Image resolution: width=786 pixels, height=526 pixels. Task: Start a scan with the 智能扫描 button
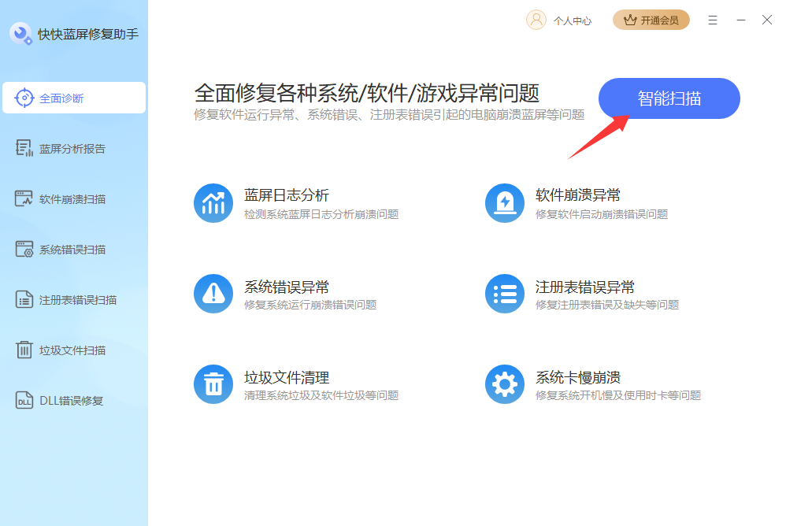[x=669, y=98]
